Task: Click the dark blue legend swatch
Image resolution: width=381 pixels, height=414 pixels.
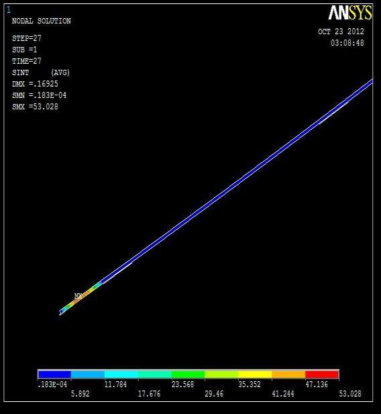Action: point(54,374)
